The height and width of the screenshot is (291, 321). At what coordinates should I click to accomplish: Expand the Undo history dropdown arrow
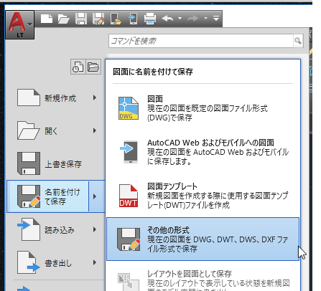point(180,19)
